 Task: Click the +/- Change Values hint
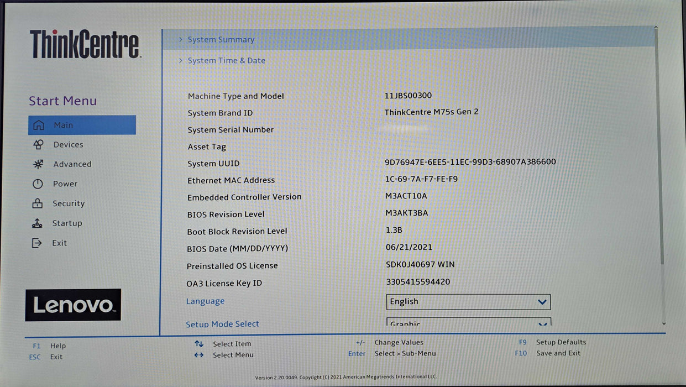[x=389, y=343]
